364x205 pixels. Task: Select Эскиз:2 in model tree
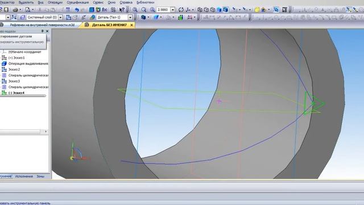[x=14, y=69]
